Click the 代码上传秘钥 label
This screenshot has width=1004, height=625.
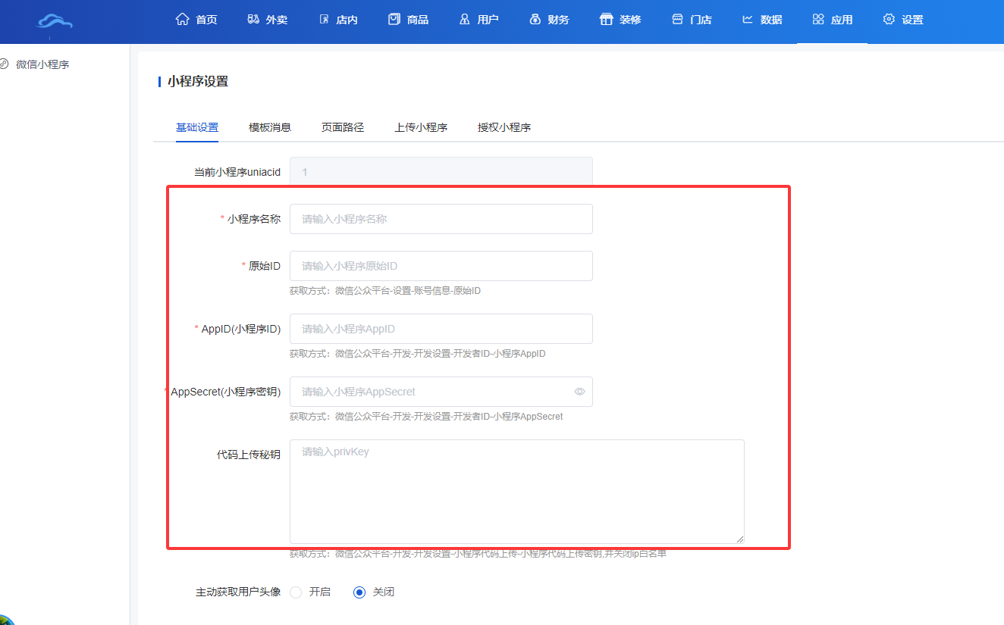(249, 455)
